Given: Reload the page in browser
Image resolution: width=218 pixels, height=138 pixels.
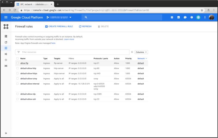Looking at the screenshot, I should [x=15, y=10].
